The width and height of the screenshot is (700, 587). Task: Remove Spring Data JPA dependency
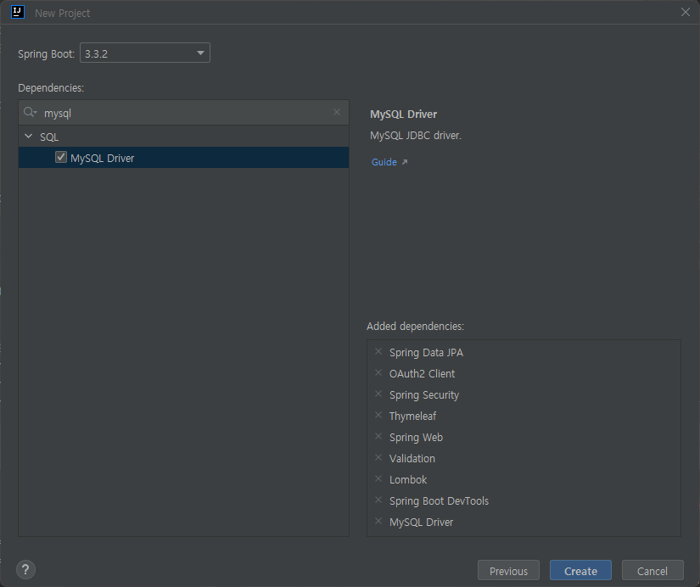click(378, 352)
